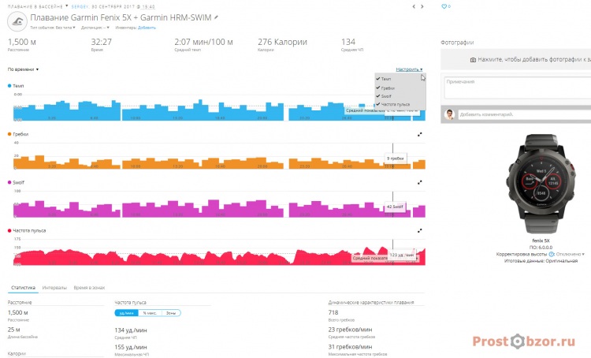The image size is (591, 358).
Task: Click the camera icon to add photos
Action: [x=473, y=60]
